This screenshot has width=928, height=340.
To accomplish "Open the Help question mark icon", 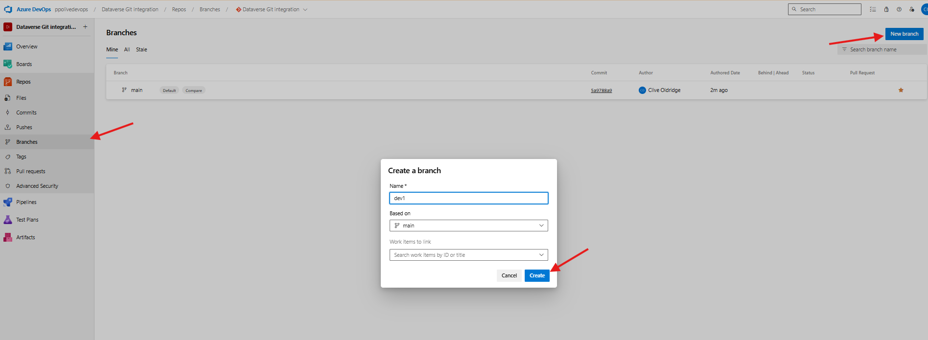I will click(x=899, y=9).
